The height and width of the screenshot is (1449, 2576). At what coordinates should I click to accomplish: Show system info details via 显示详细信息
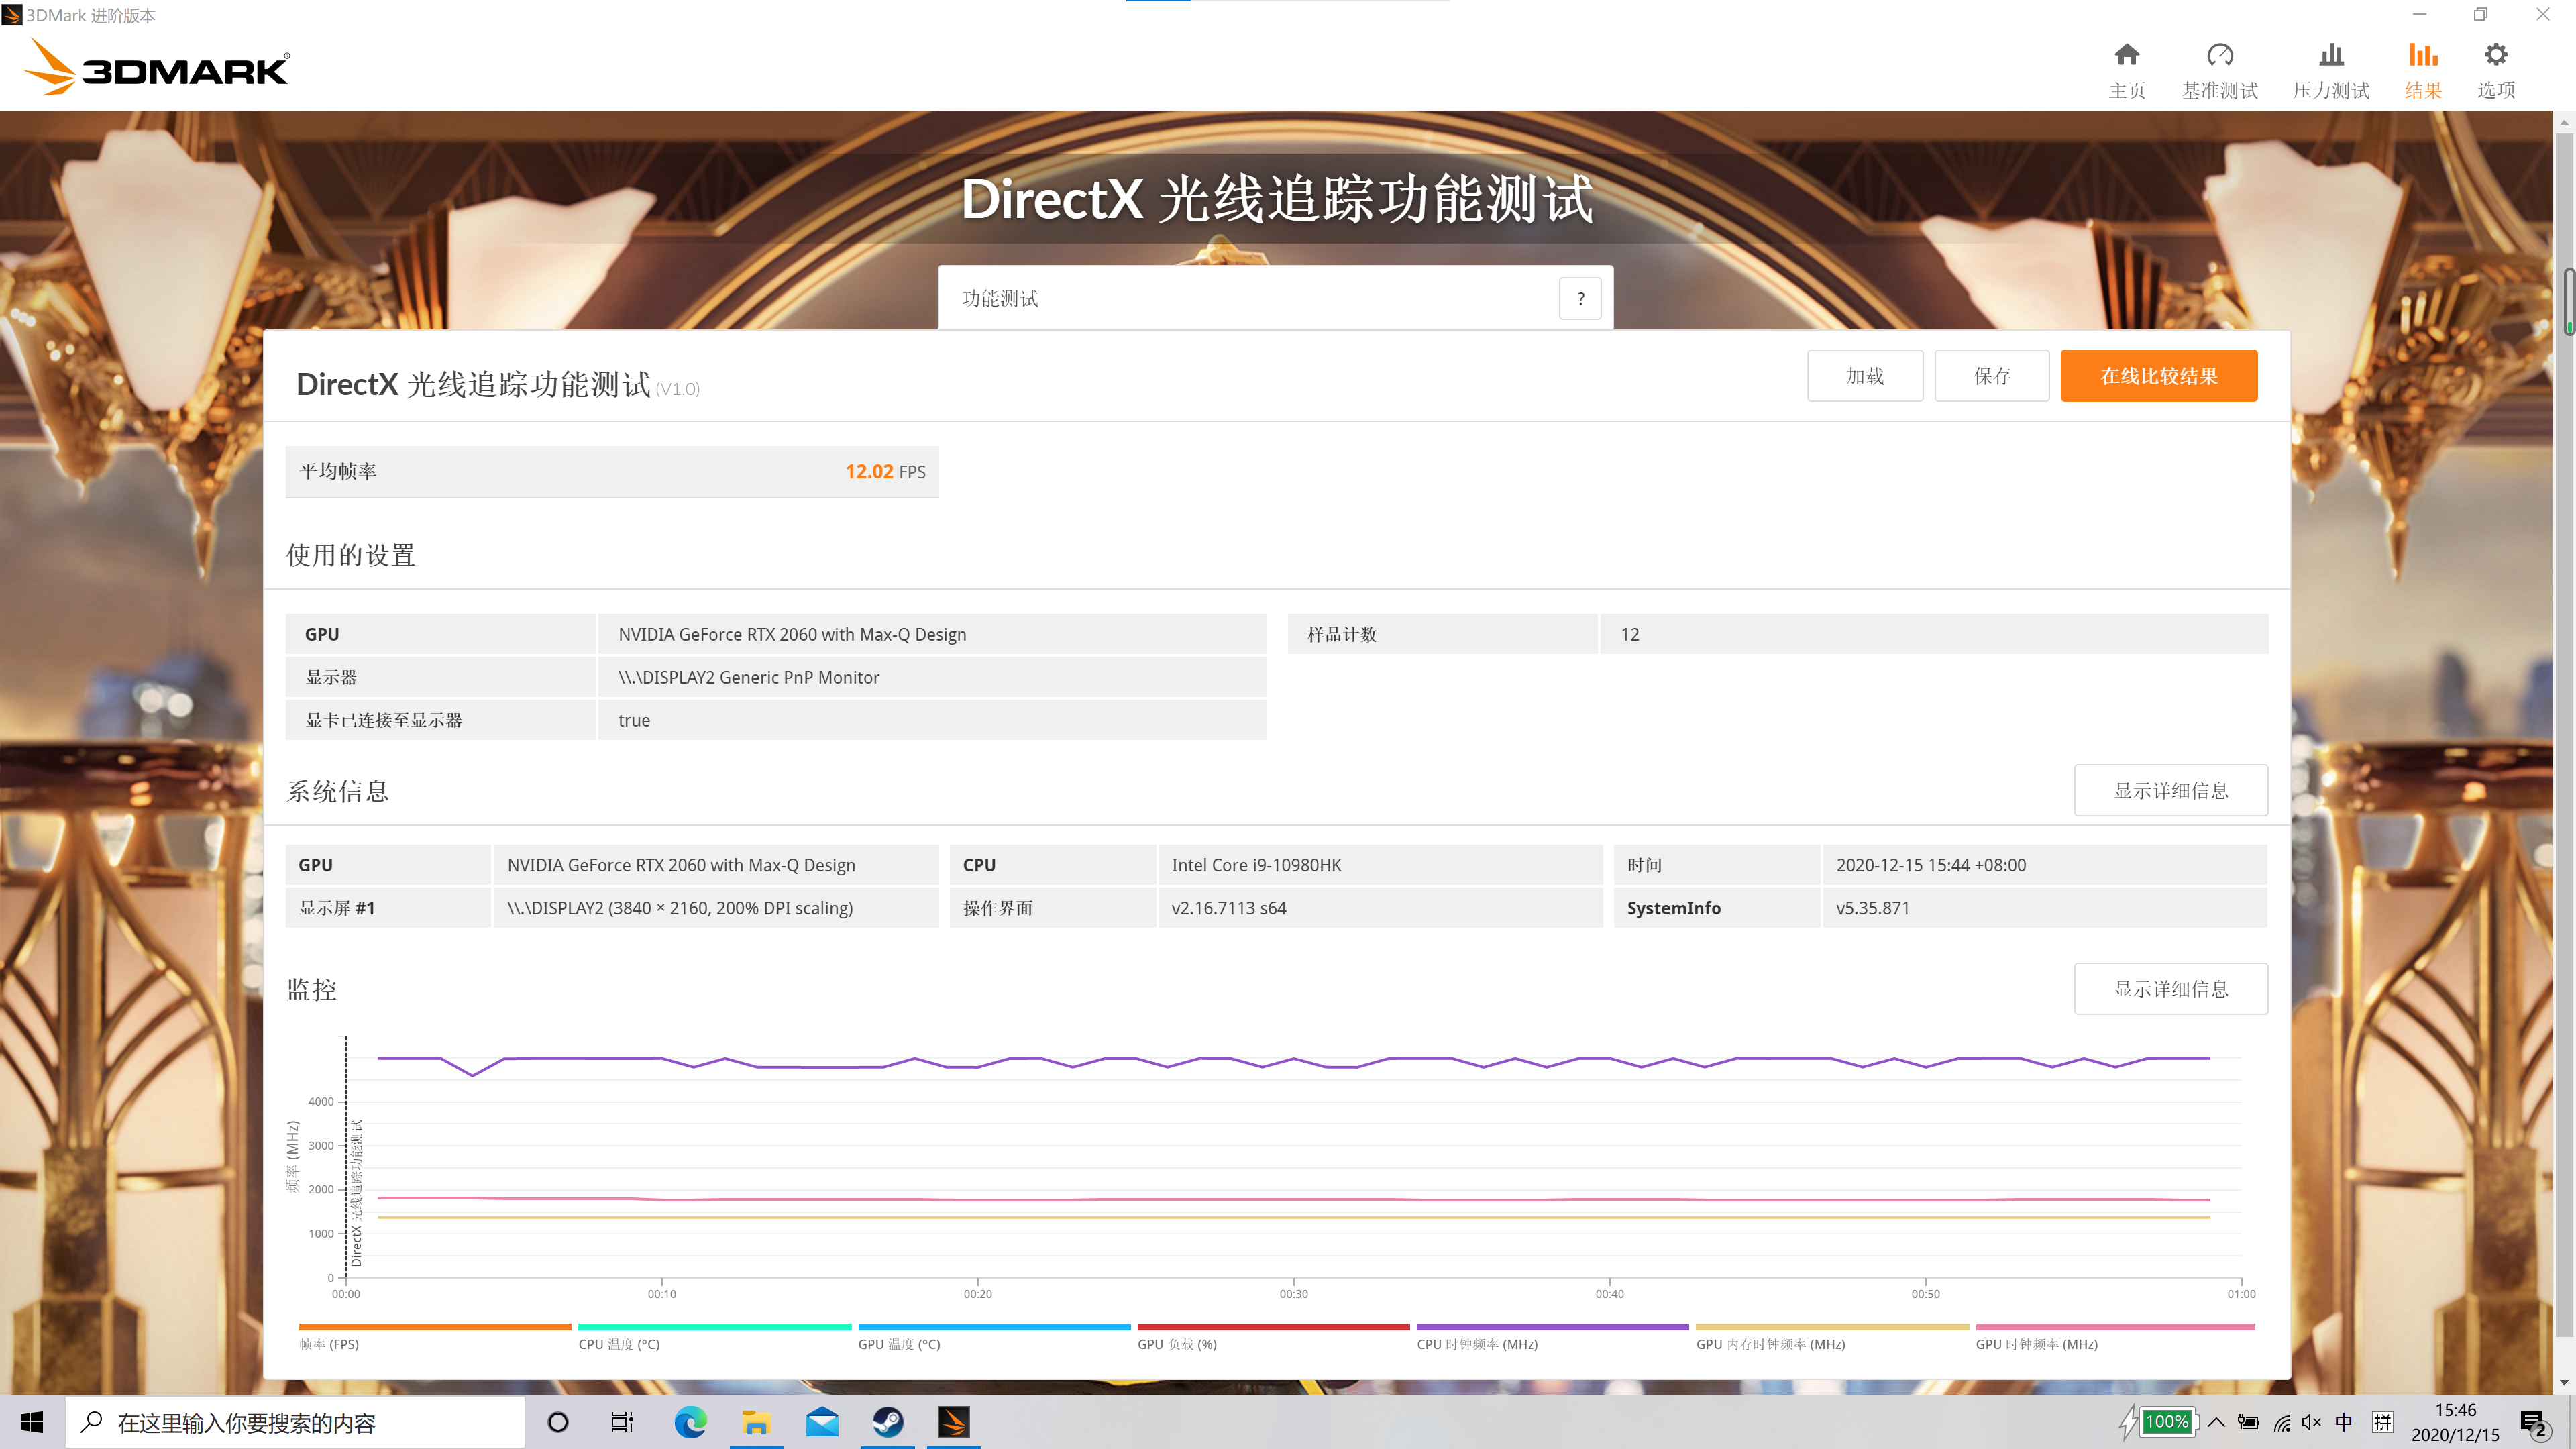2171,790
